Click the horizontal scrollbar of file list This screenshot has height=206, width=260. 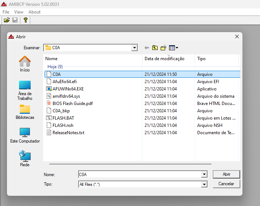(130, 164)
